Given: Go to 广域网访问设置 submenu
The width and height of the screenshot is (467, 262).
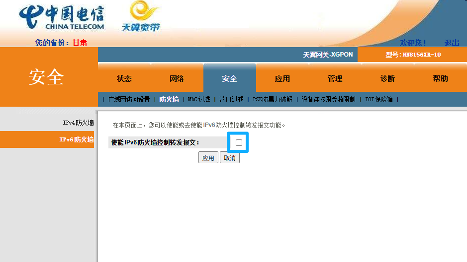Looking at the screenshot, I should [x=129, y=100].
